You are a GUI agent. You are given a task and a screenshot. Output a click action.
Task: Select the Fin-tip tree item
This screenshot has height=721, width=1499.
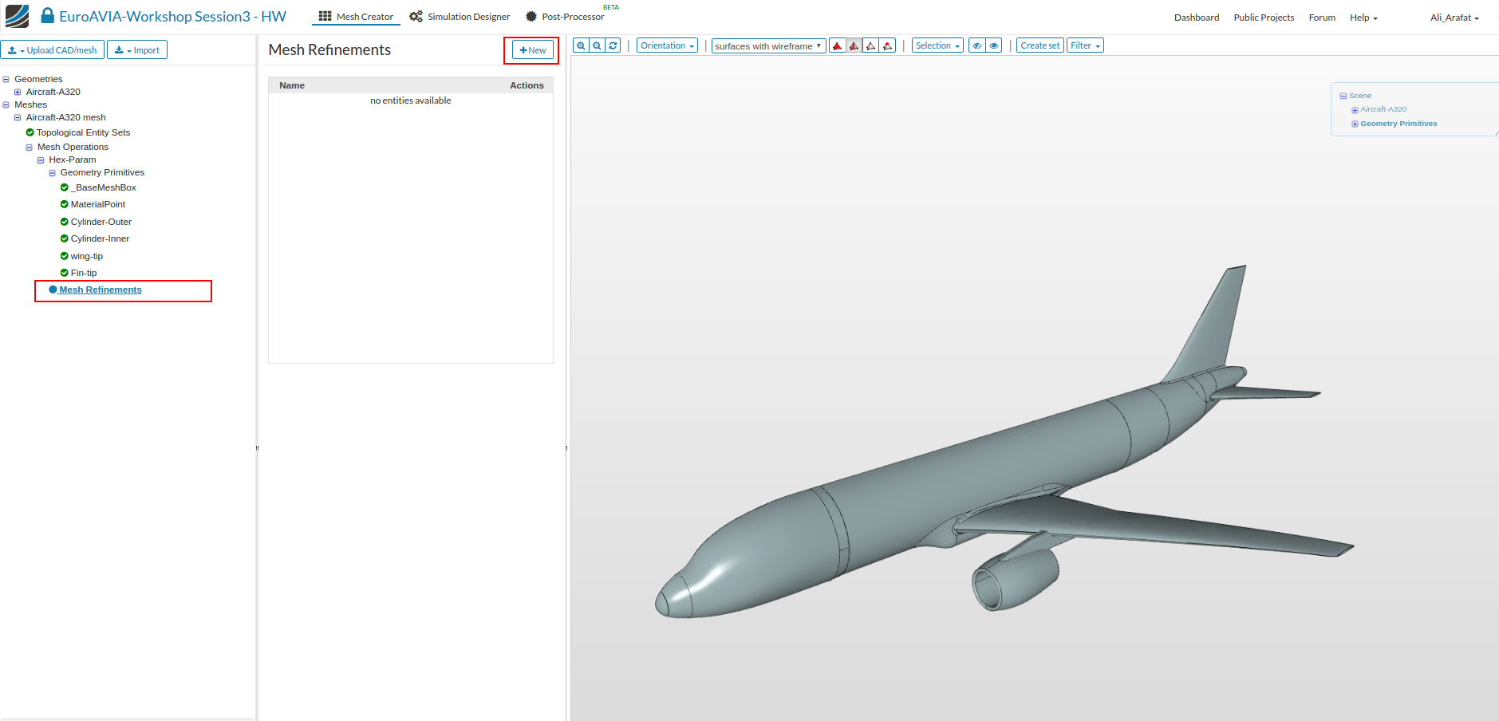tap(84, 273)
